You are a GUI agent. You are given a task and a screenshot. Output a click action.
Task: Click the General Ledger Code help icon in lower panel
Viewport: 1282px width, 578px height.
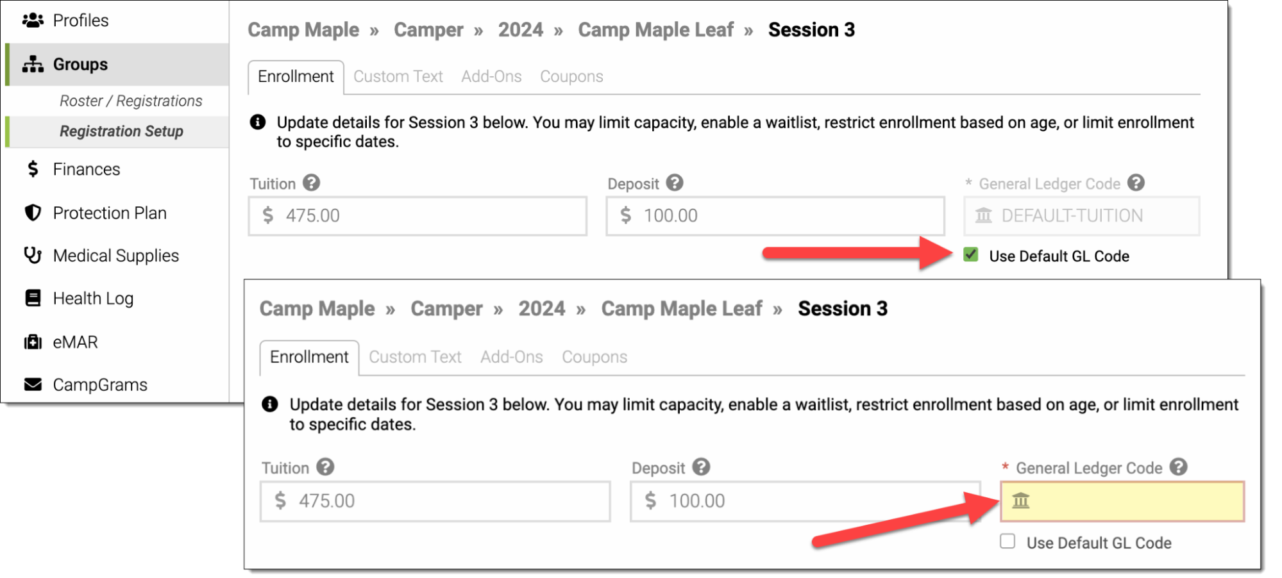[1178, 467]
